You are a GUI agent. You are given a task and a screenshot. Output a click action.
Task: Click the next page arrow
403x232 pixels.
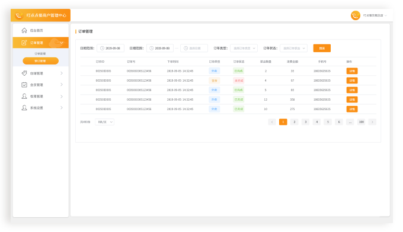372,122
